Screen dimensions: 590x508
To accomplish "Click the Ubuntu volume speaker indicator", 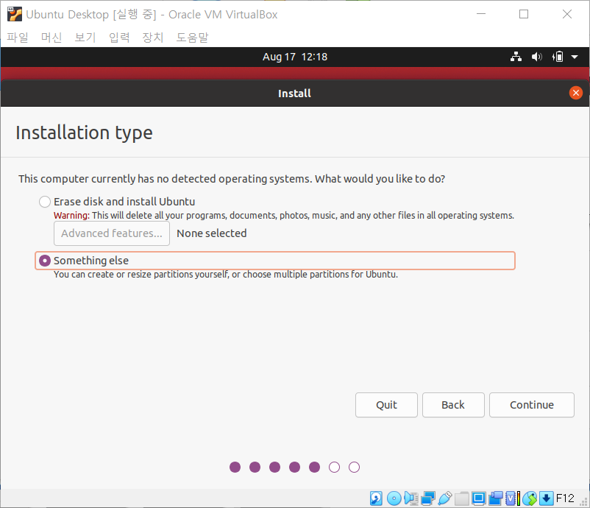I will [536, 57].
